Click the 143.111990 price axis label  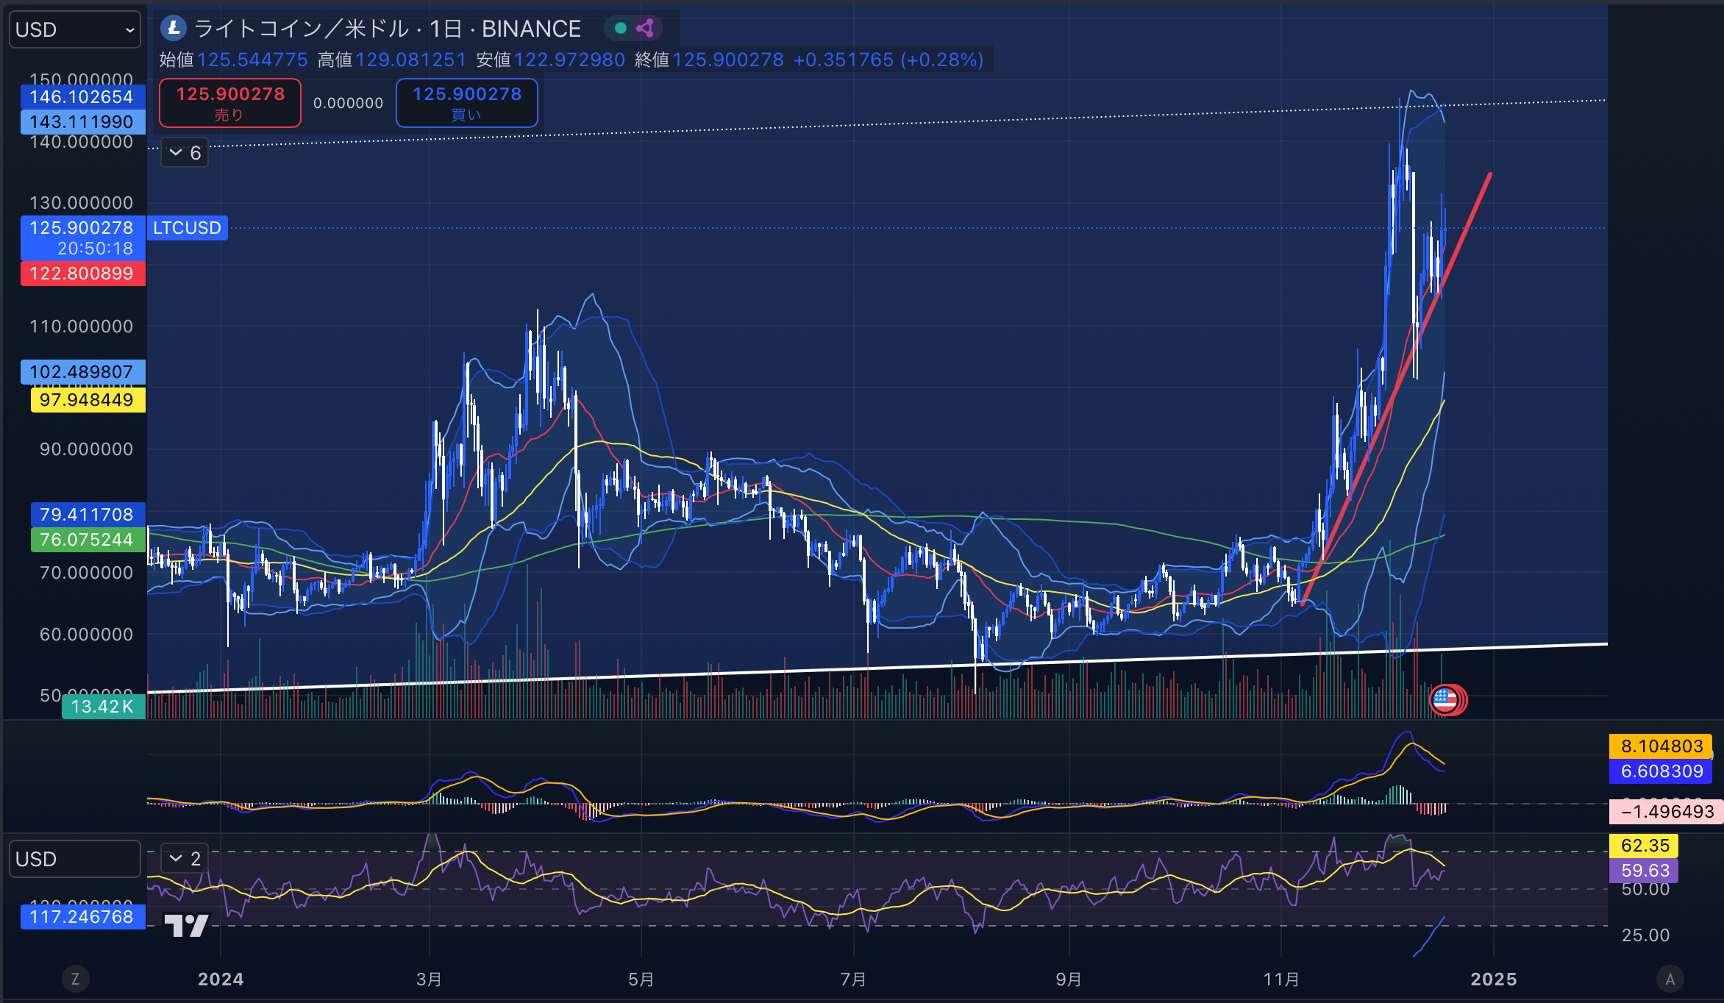pyautogui.click(x=82, y=122)
